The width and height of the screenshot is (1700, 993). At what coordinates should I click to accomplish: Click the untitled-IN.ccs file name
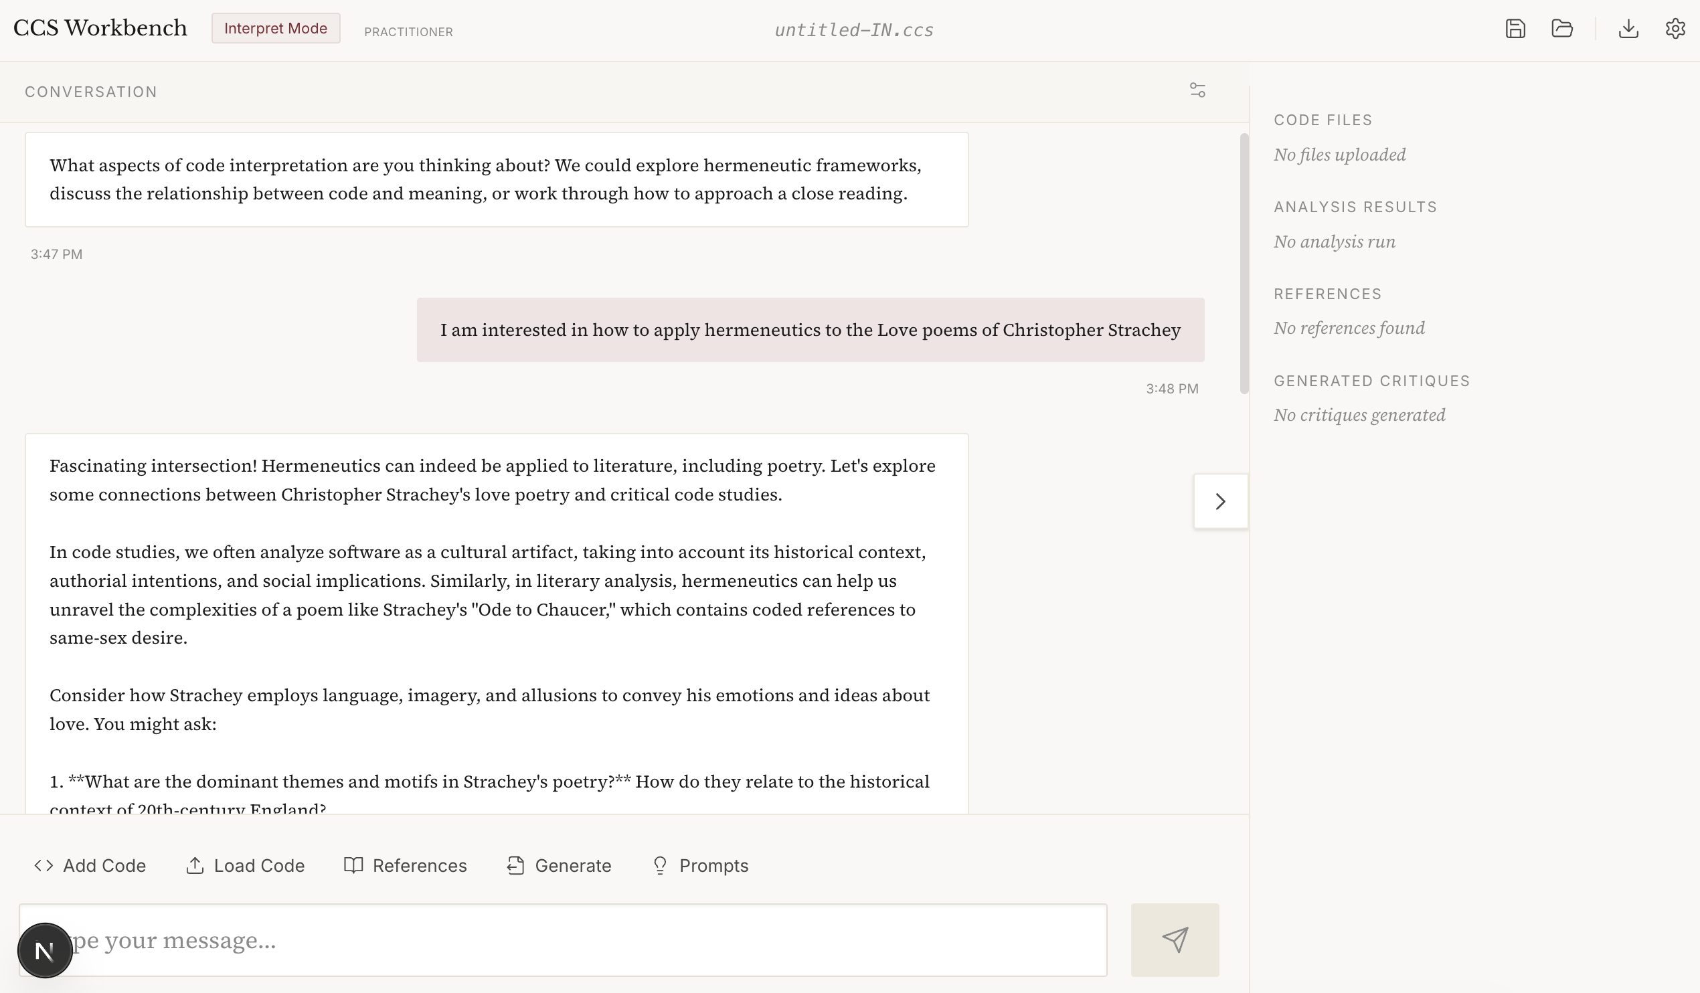pyautogui.click(x=854, y=29)
